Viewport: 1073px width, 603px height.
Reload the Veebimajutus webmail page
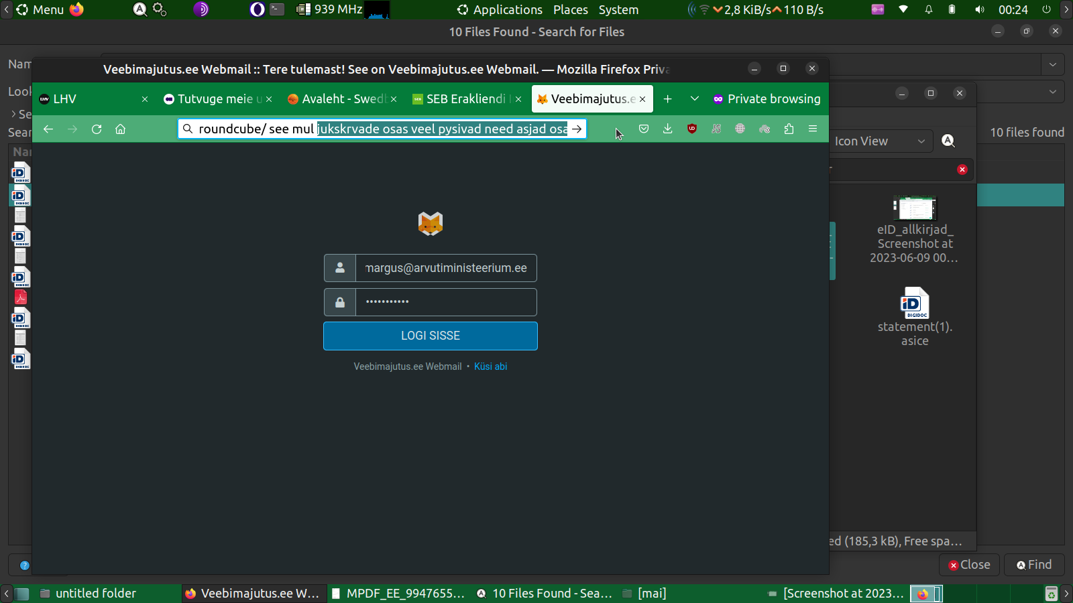[x=97, y=129]
